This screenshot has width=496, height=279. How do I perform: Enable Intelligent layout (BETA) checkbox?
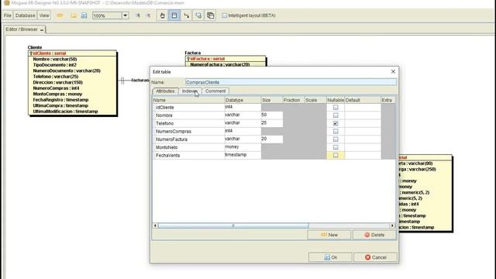pyautogui.click(x=225, y=15)
